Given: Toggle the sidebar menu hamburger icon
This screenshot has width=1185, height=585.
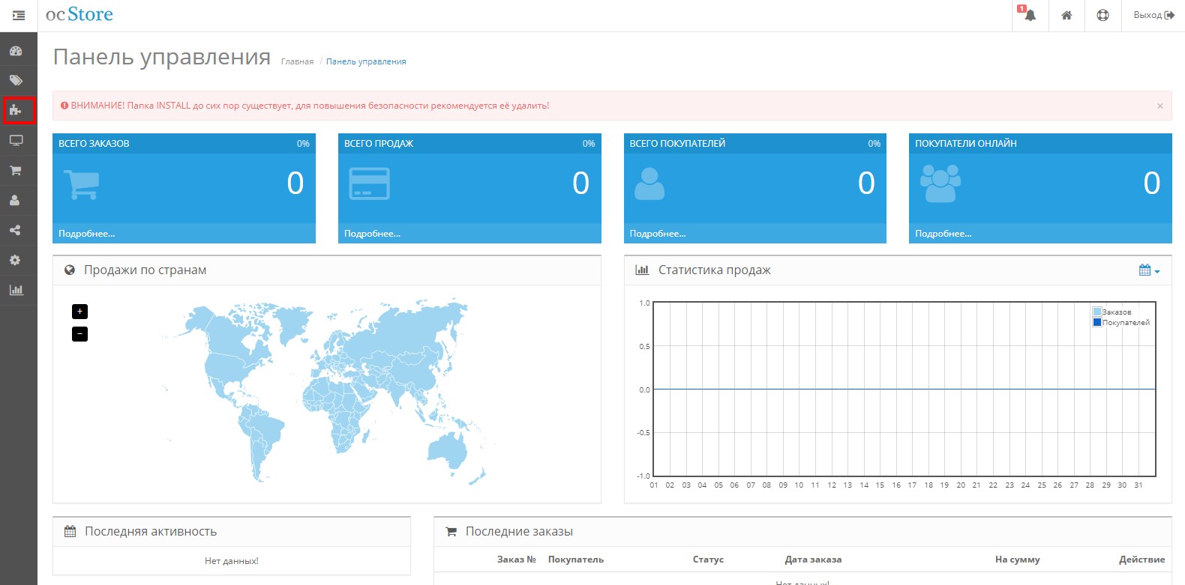Looking at the screenshot, I should [x=19, y=15].
